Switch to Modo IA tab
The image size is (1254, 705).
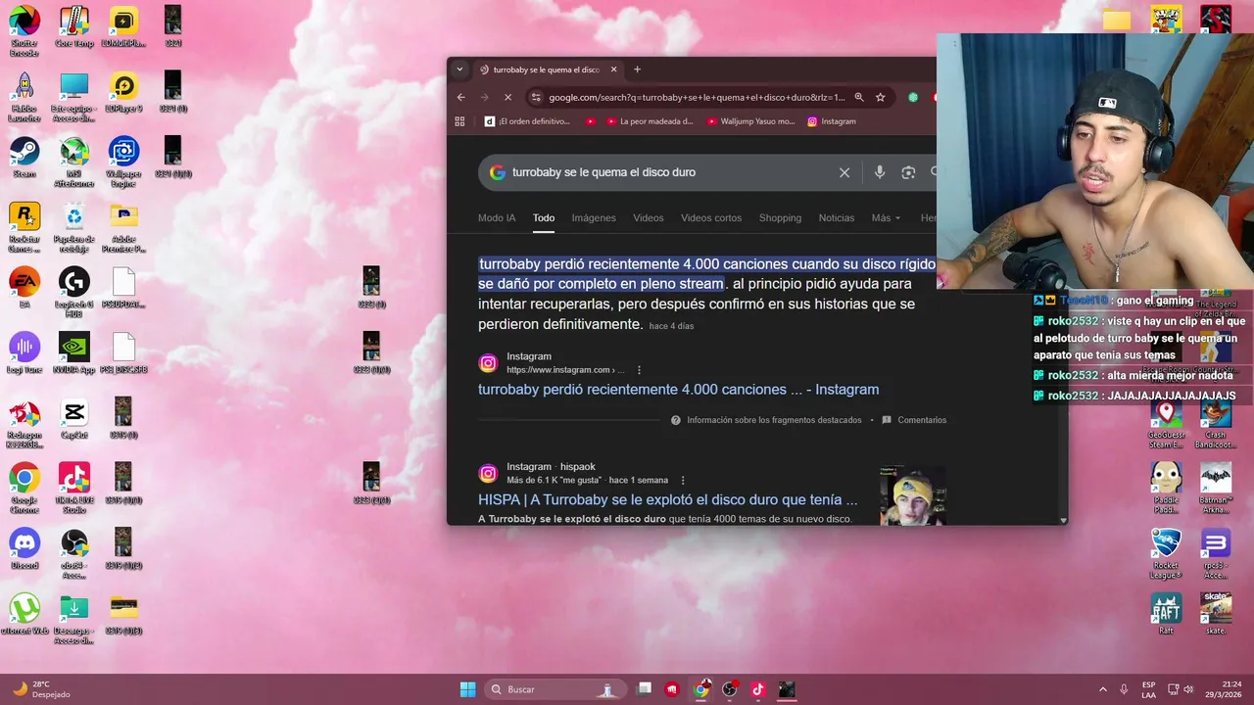pyautogui.click(x=497, y=218)
